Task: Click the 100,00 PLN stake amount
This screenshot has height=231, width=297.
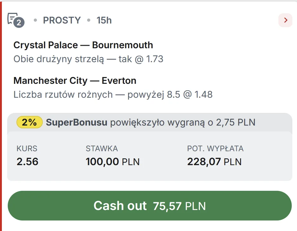Action: click(113, 161)
